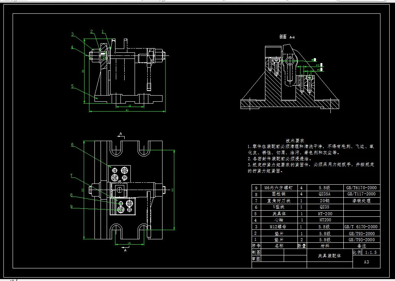395x281 pixels.
Task: Click the 'HT200' material cell in 心轴 row
Action: click(325, 220)
